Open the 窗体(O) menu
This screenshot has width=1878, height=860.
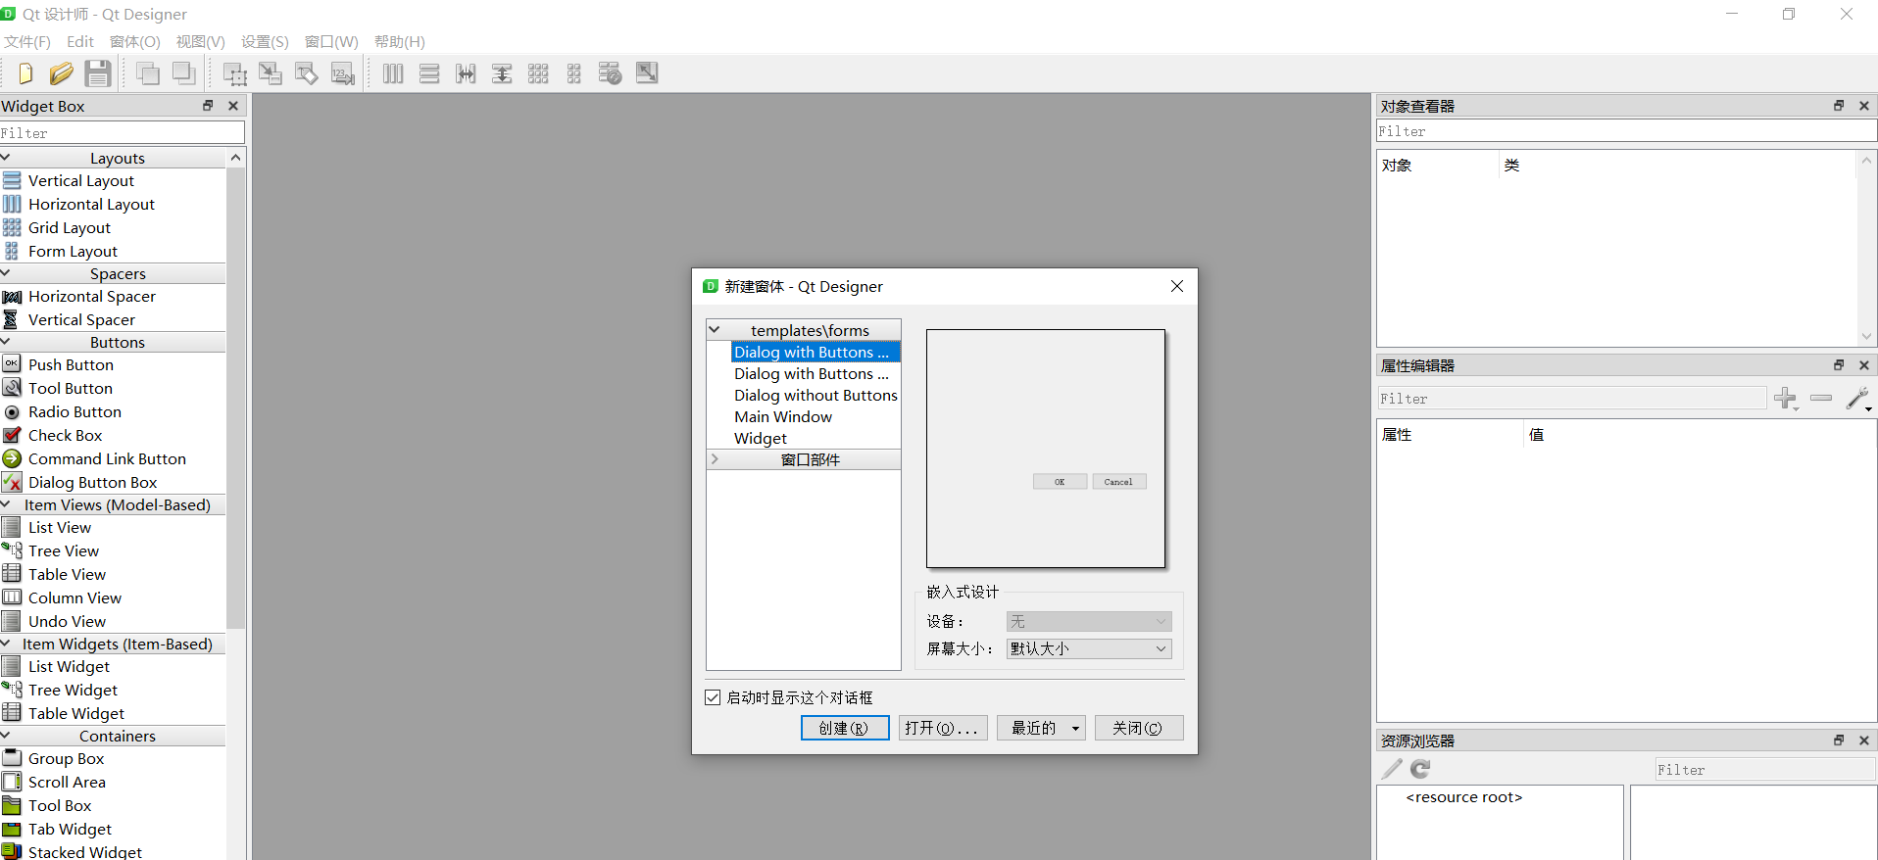135,41
